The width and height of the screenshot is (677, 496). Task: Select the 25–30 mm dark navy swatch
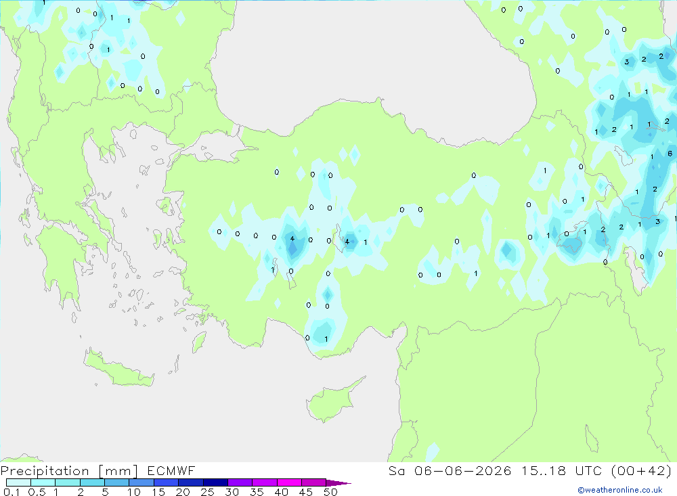pos(215,482)
